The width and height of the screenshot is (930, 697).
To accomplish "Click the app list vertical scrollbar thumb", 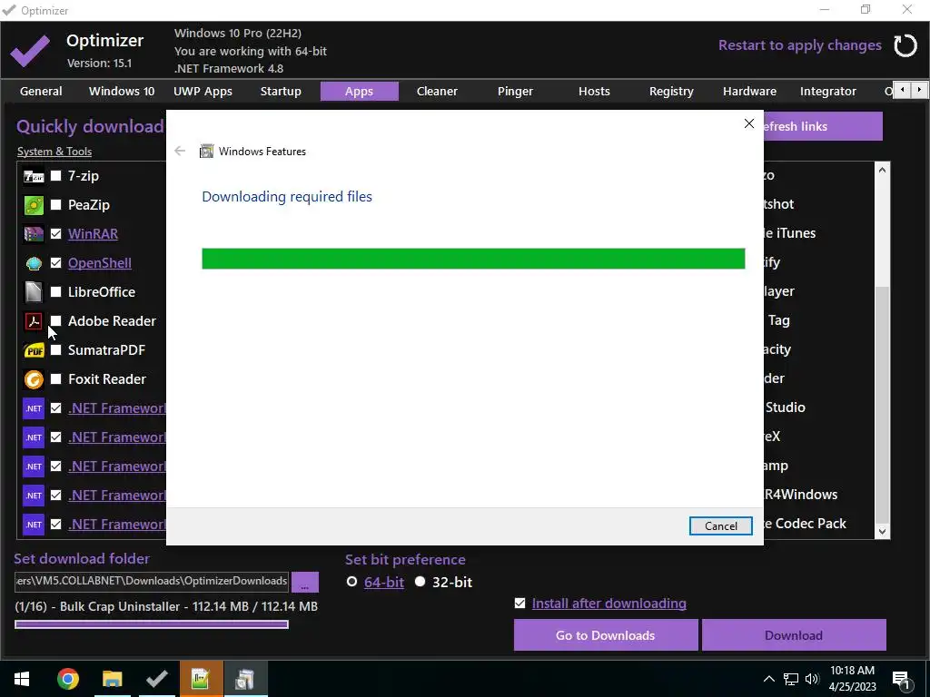I will (x=882, y=403).
